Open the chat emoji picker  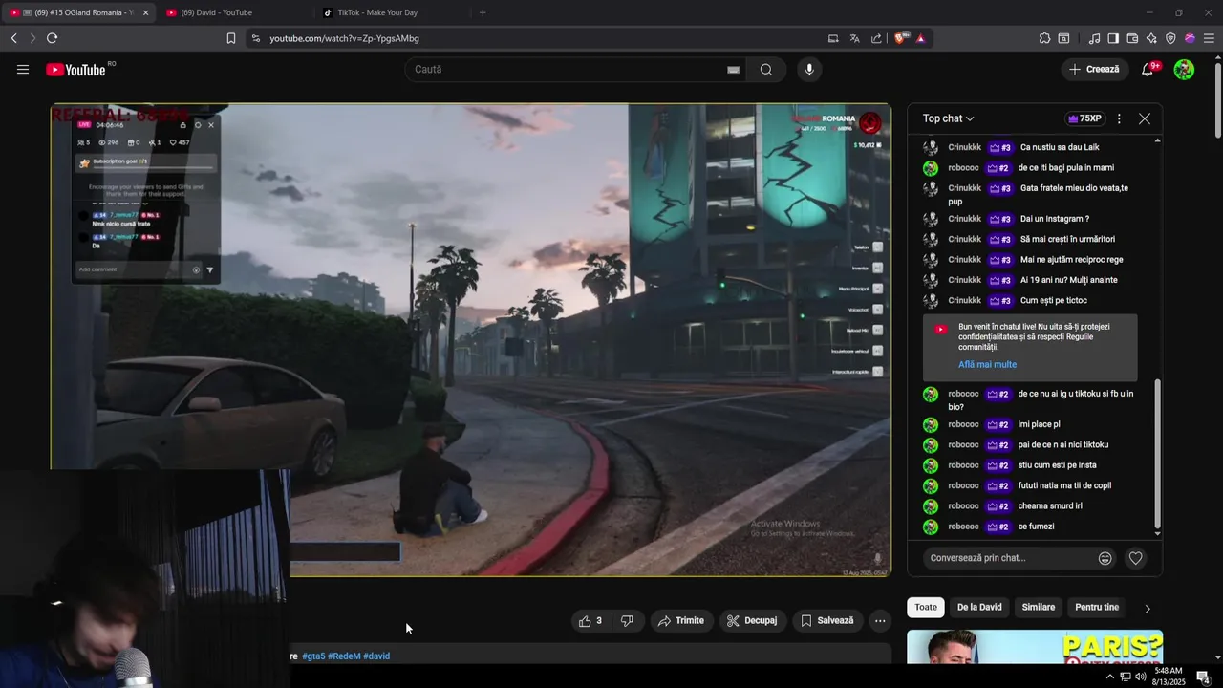(x=1105, y=558)
